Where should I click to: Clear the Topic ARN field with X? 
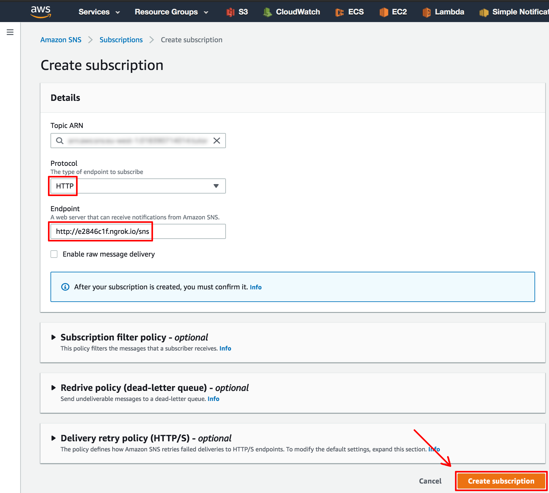(x=217, y=141)
